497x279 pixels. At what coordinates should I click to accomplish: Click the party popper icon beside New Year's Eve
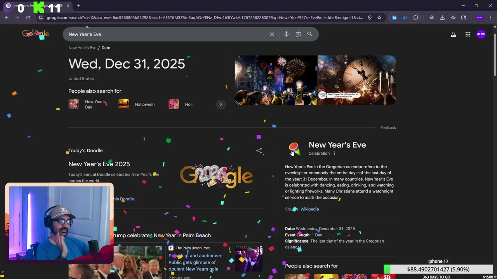pyautogui.click(x=294, y=149)
